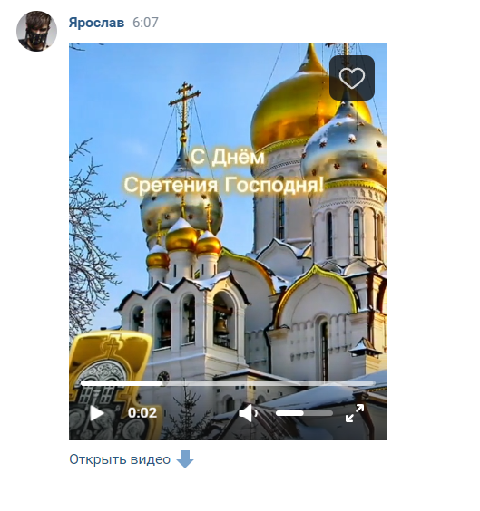Click the 0:02 elapsed time label
The width and height of the screenshot is (480, 511).
pyautogui.click(x=142, y=413)
